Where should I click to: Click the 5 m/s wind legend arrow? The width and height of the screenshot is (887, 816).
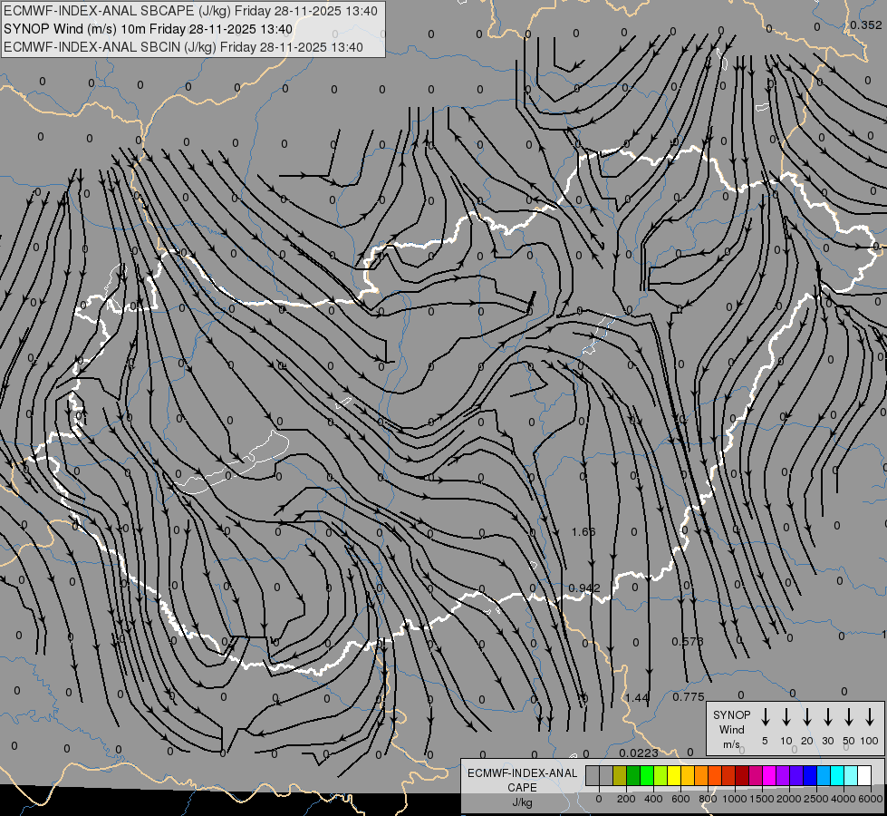(765, 716)
